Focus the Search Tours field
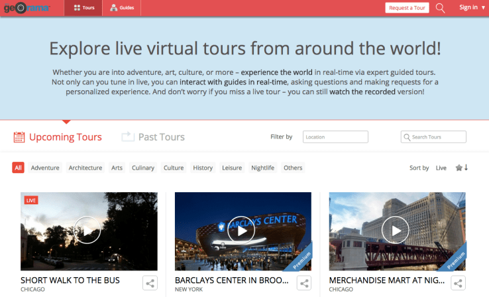Screen dimensions: 489x297 433,137
